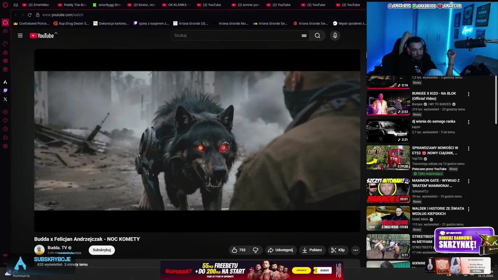Open options menu for BUNGEE X KIZO video
Viewport: 498px width, 280px height.
tap(468, 94)
